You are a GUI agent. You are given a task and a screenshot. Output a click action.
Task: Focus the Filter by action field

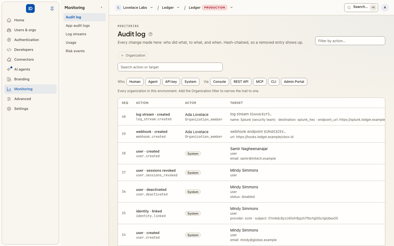tap(350, 41)
